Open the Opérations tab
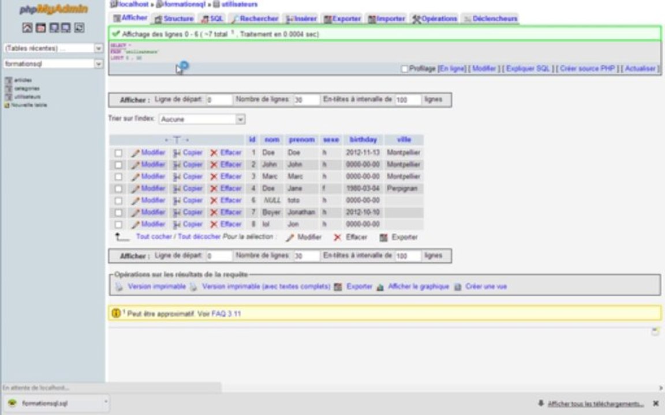Screen dimensions: 665x415 pyautogui.click(x=435, y=18)
